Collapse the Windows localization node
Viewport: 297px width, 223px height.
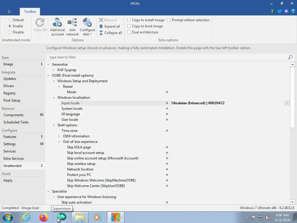click(54, 98)
